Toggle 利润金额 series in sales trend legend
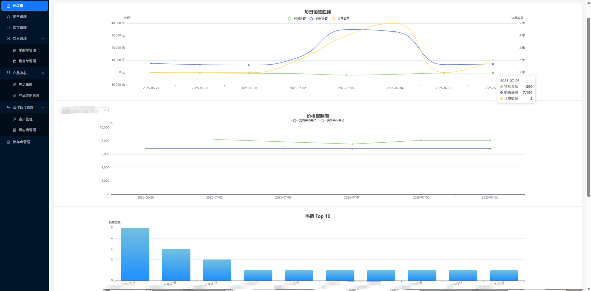Image resolution: width=591 pixels, height=291 pixels. click(x=296, y=19)
